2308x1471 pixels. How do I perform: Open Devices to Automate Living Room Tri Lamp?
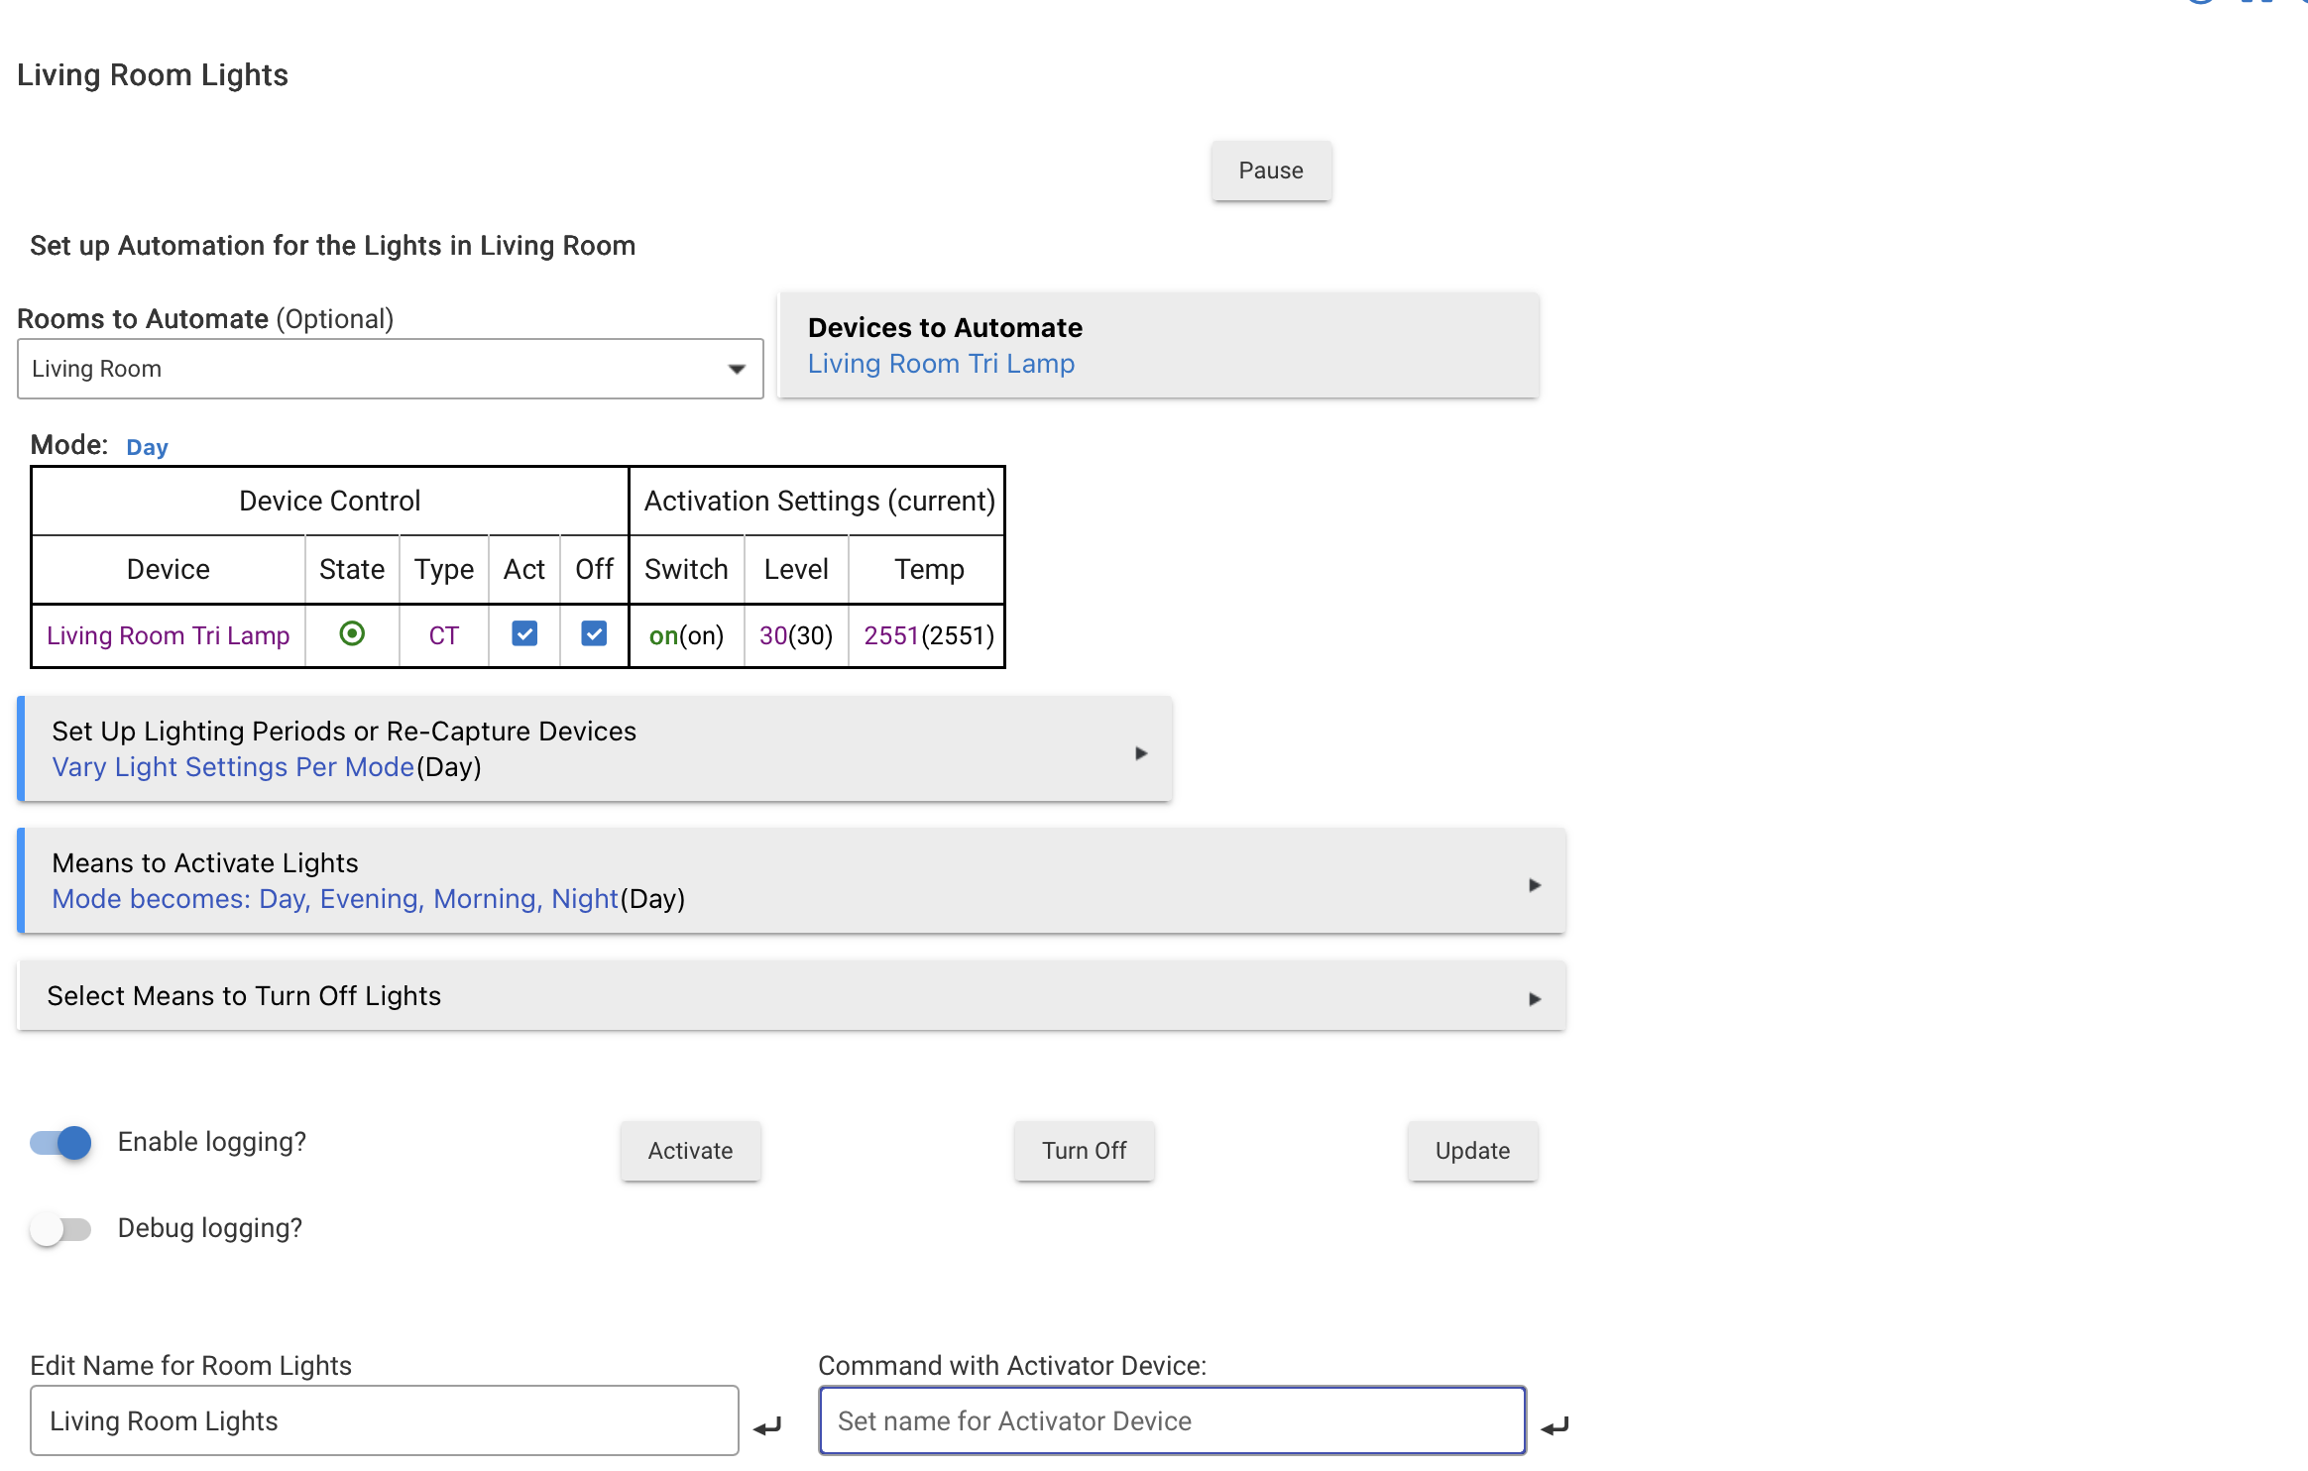(941, 364)
